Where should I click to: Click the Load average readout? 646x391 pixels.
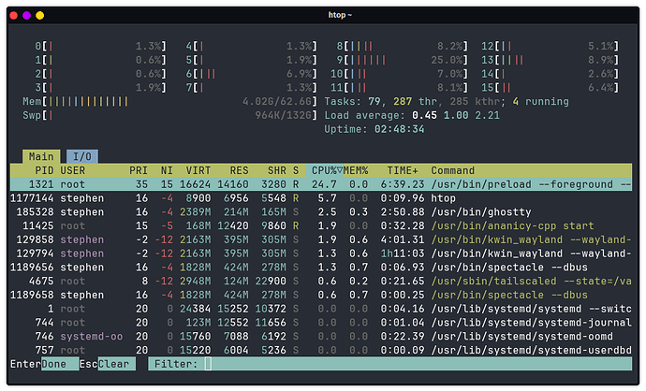coord(412,115)
